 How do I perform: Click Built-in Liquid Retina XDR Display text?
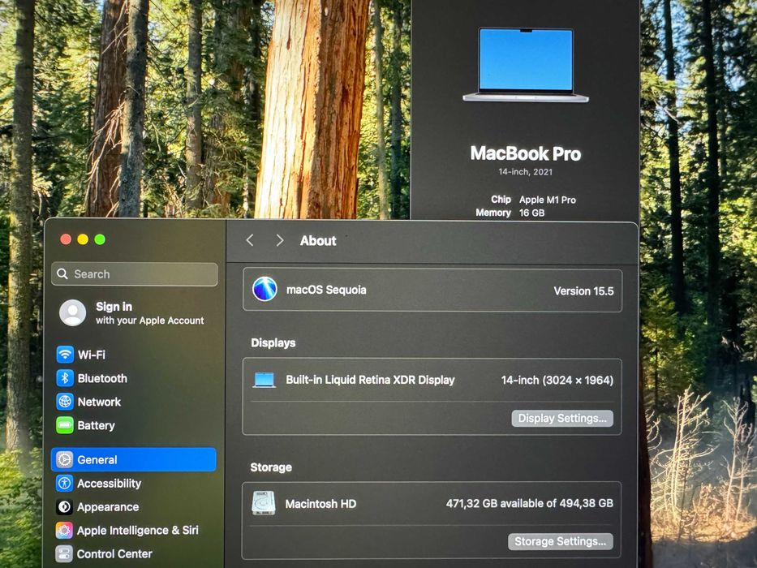pyautogui.click(x=370, y=380)
